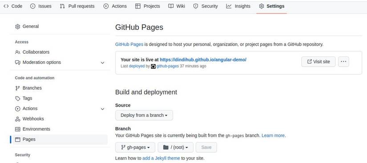Open the gh-pages branch selector
Image resolution: width=367 pixels, height=163 pixels.
pyautogui.click(x=135, y=147)
